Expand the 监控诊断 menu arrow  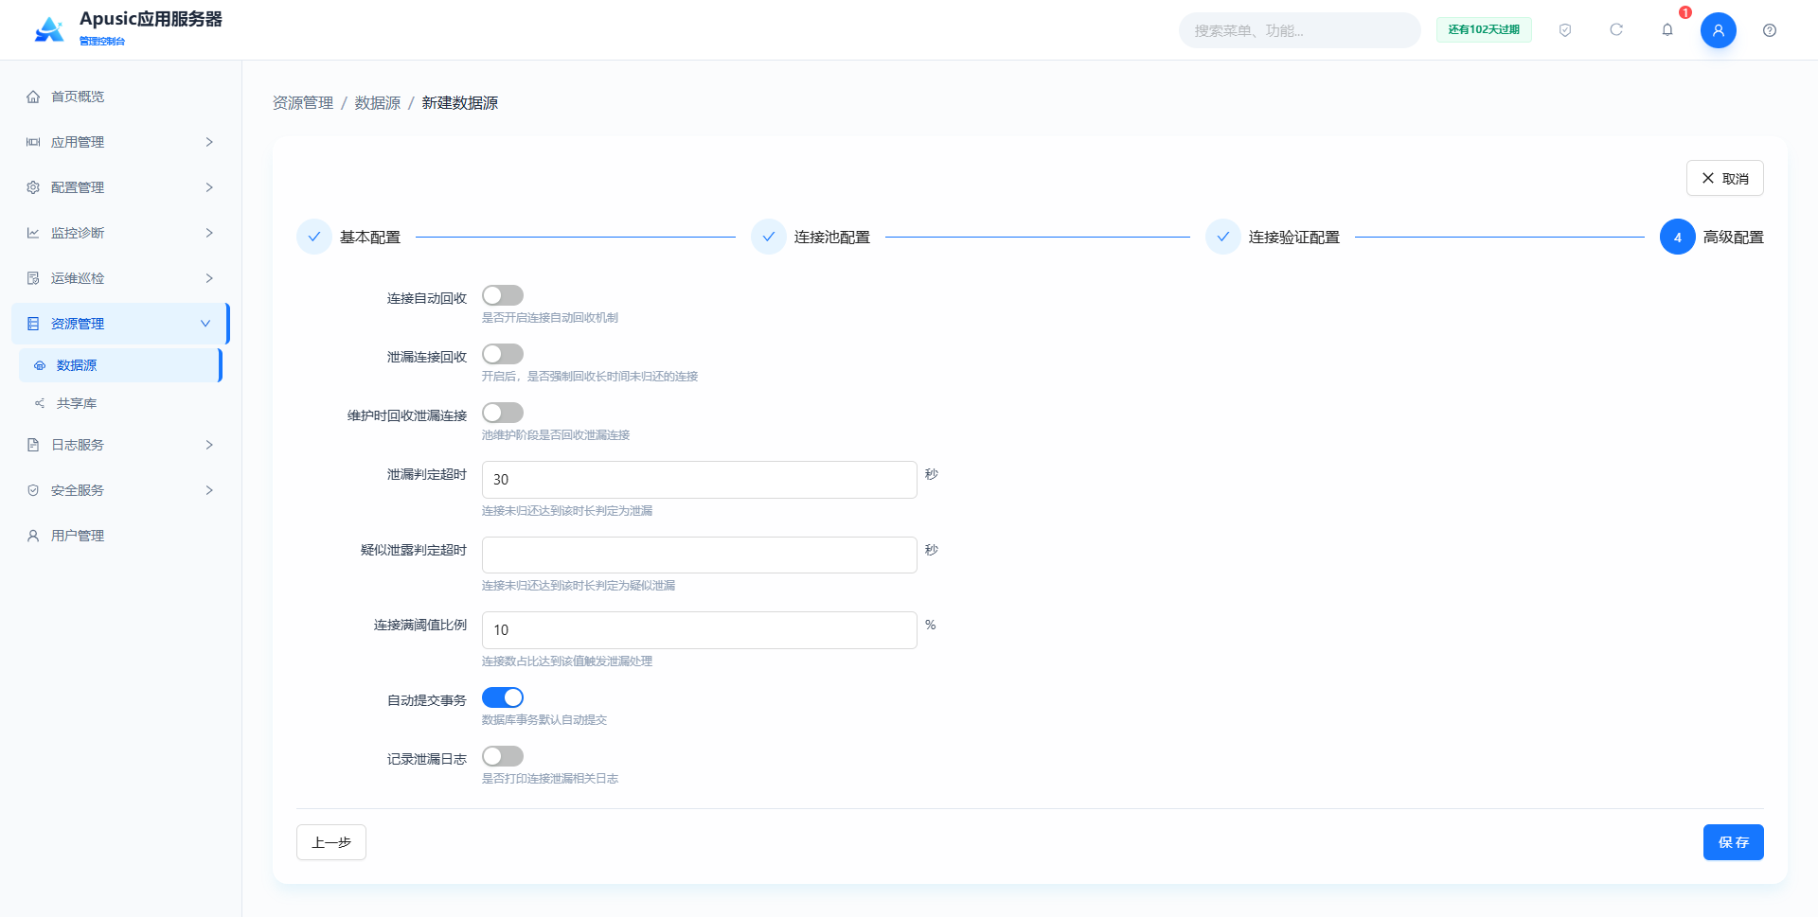point(209,233)
